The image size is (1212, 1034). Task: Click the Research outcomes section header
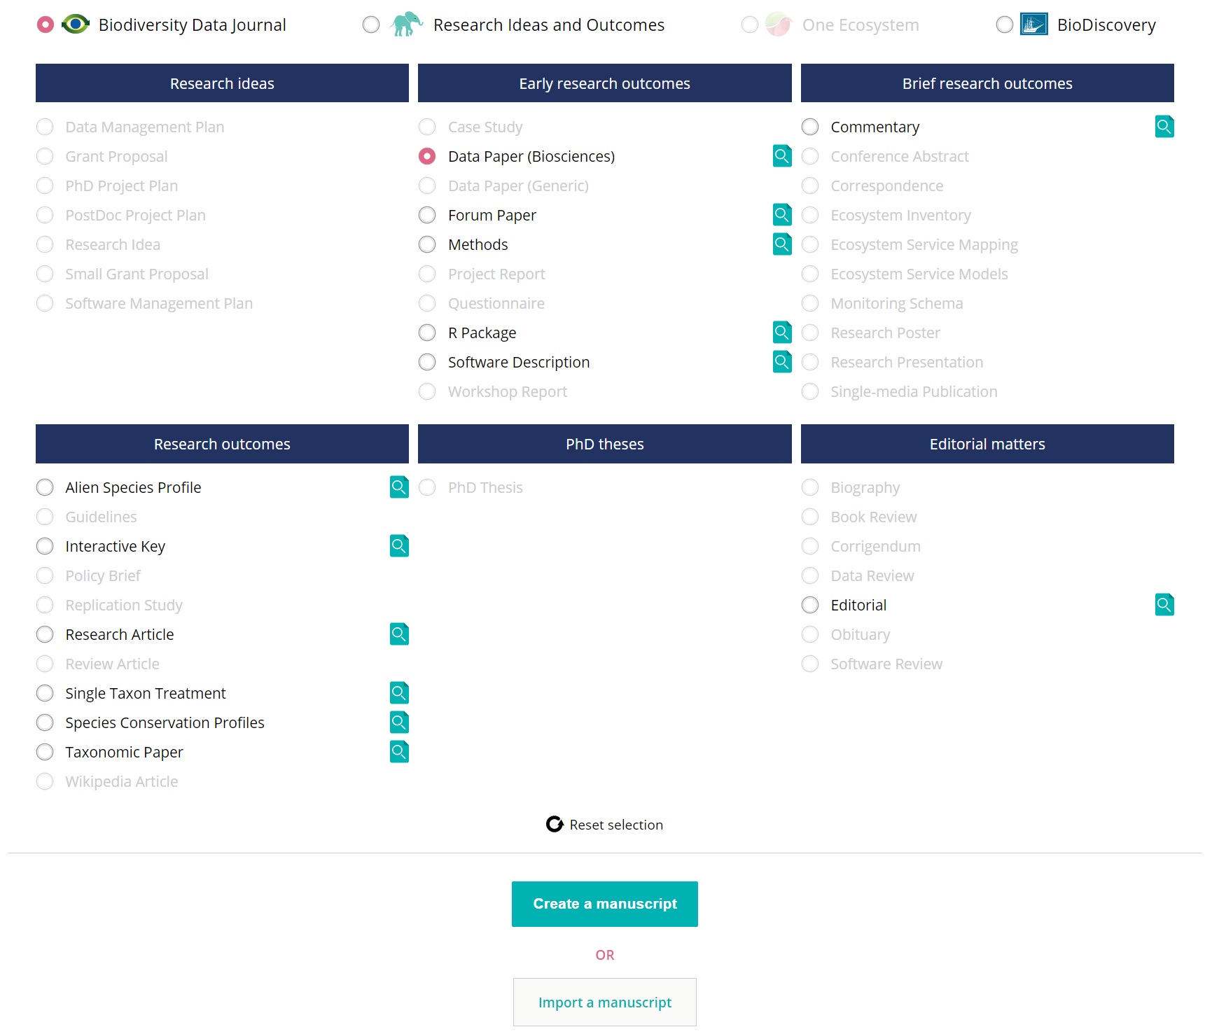coord(222,444)
